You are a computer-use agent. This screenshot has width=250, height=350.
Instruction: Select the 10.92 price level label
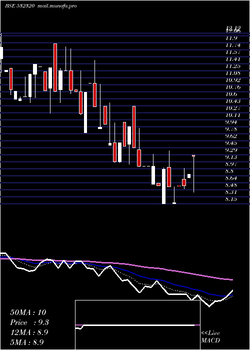233,80
